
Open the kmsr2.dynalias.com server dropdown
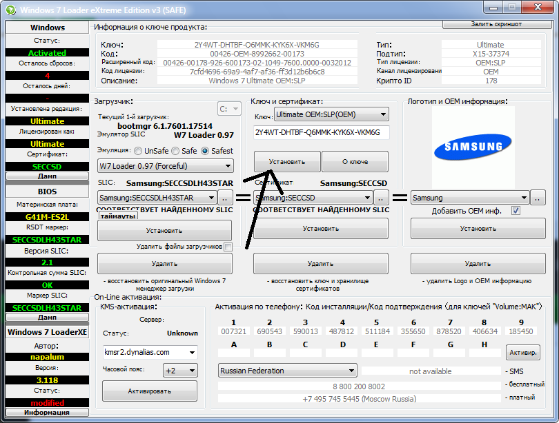[x=150, y=352]
